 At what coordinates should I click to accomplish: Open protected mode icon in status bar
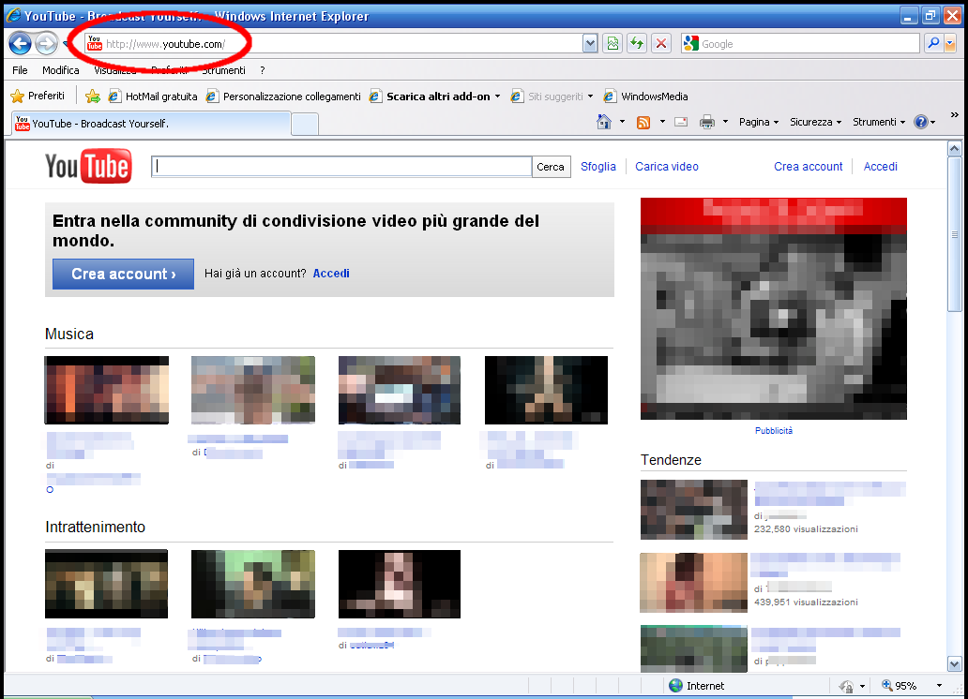tap(846, 686)
